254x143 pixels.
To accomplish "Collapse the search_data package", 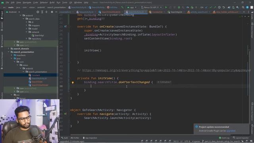I will (x=23, y=19).
